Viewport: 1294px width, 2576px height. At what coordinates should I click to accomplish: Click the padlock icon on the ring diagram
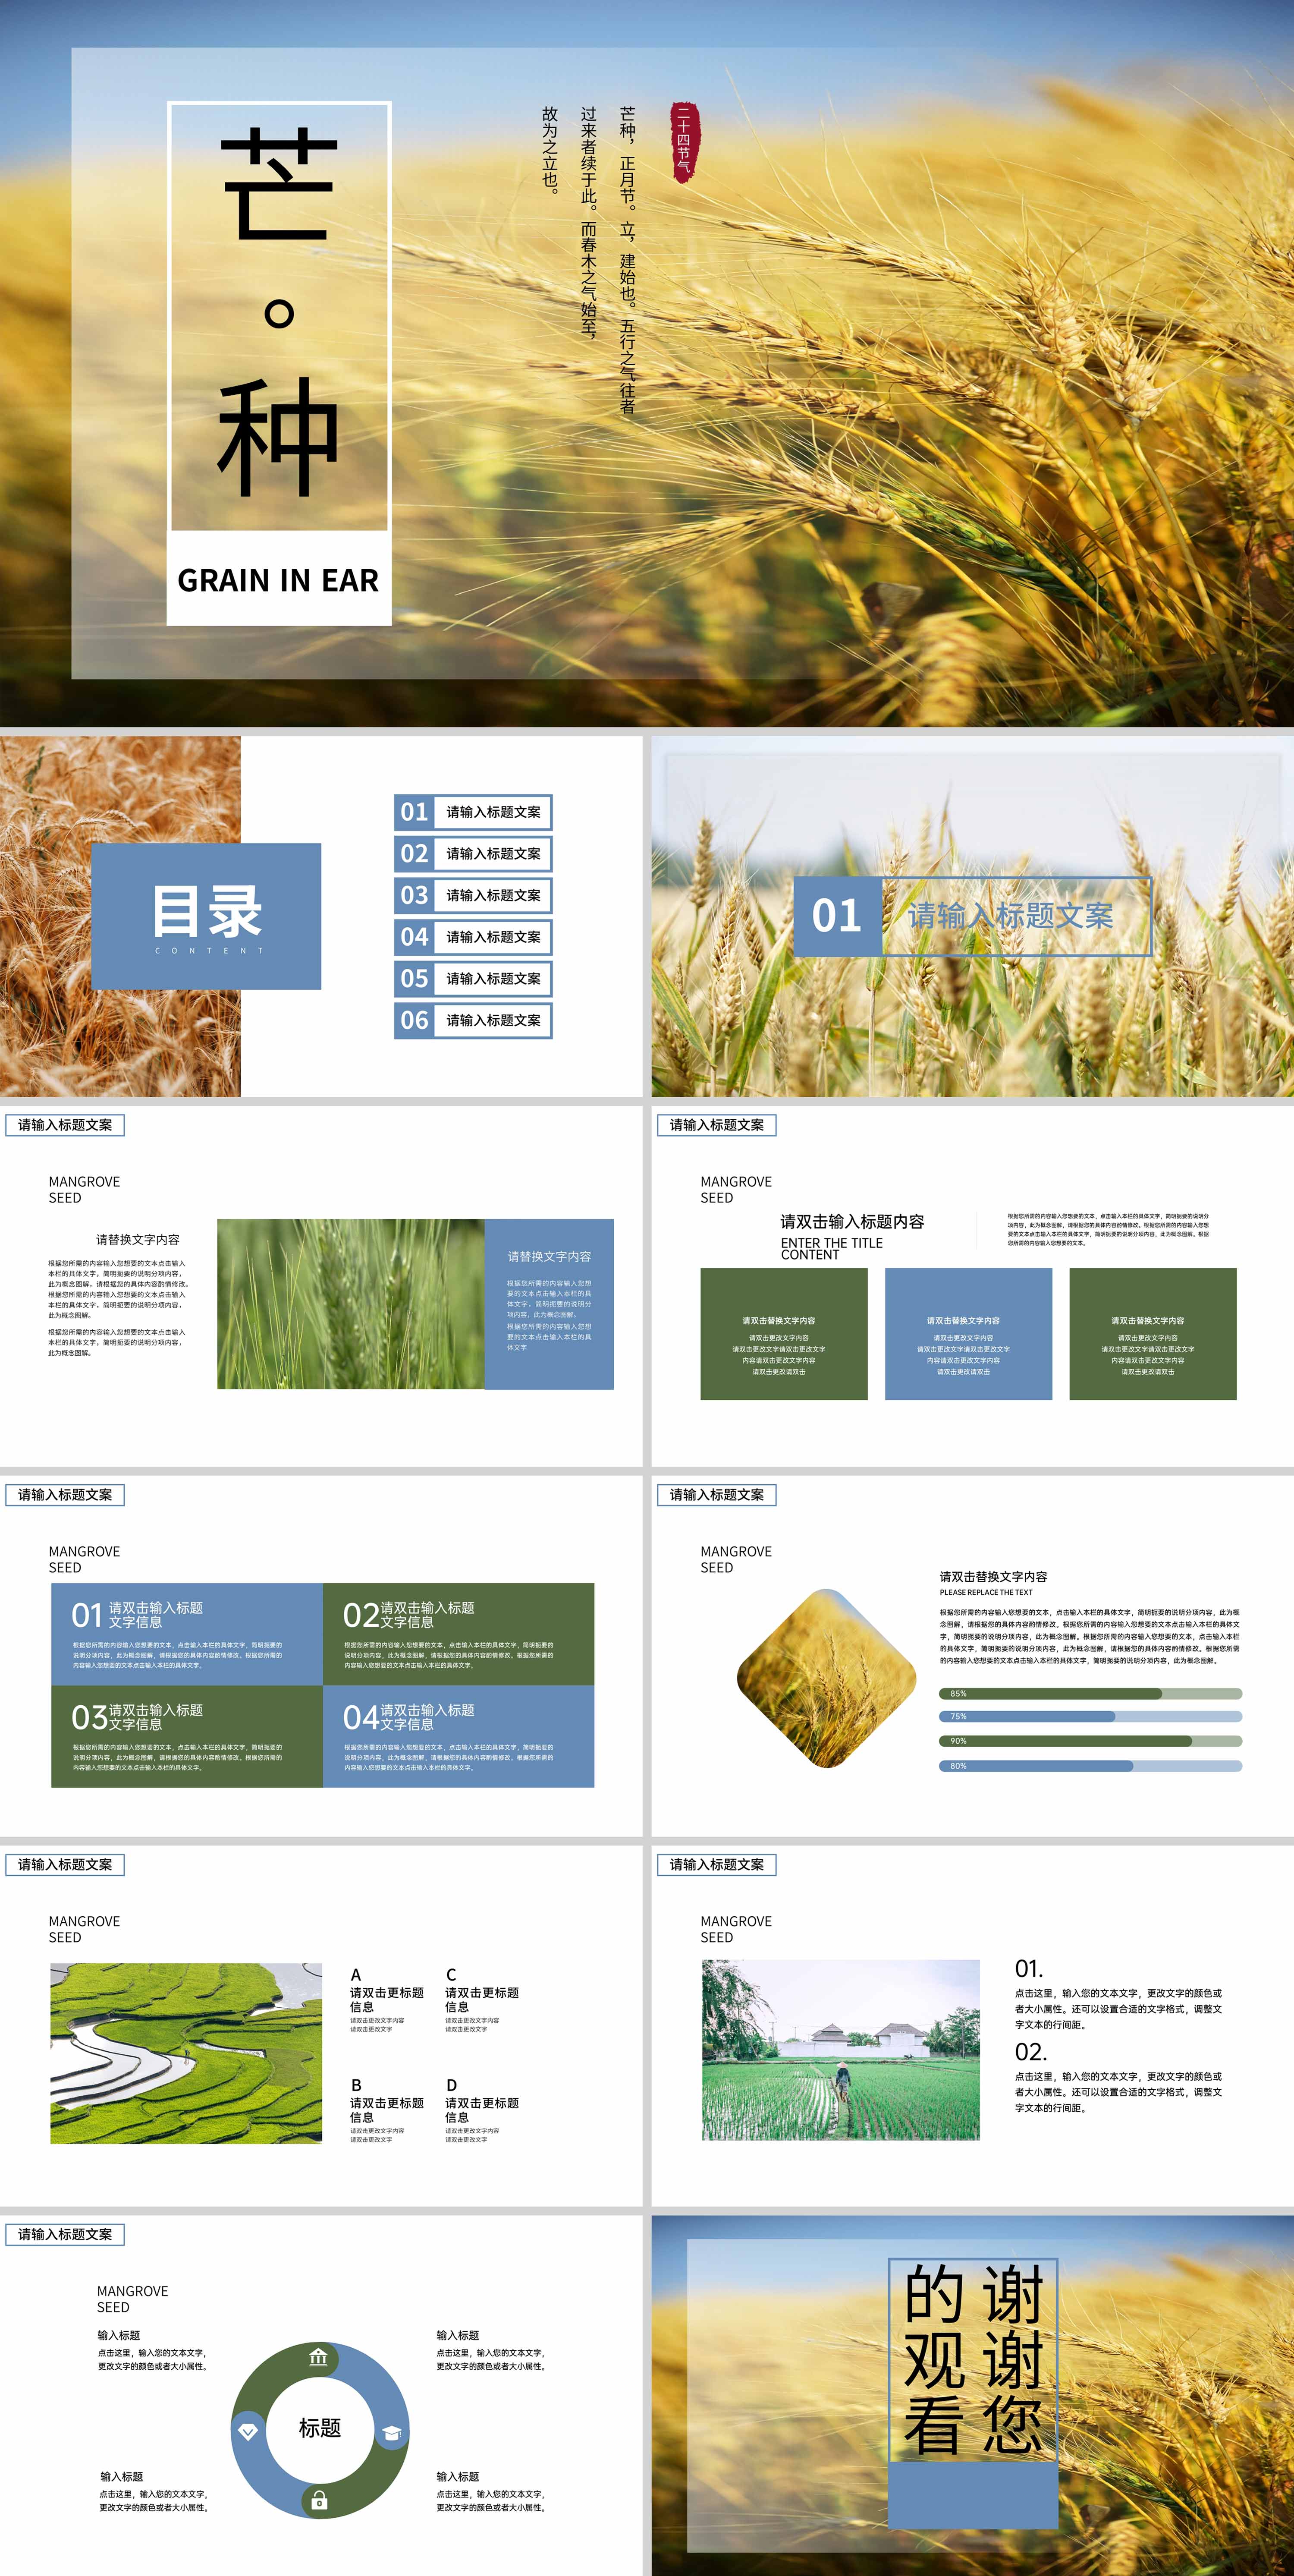click(x=319, y=2501)
